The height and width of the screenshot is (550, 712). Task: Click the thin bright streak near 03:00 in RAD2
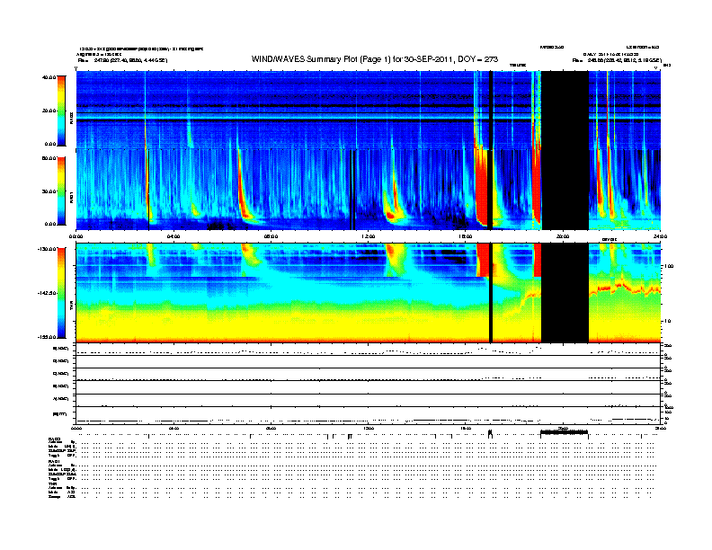click(146, 111)
